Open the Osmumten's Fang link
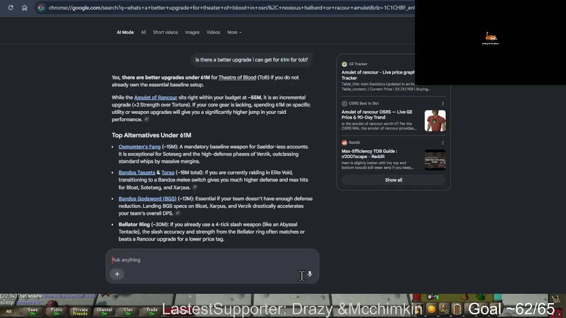566x318 pixels. tap(139, 147)
